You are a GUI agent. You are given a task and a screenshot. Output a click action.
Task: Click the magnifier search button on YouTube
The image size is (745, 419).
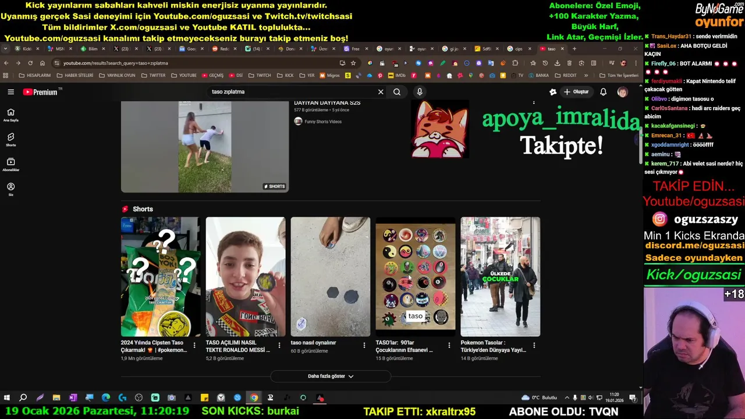pos(397,92)
